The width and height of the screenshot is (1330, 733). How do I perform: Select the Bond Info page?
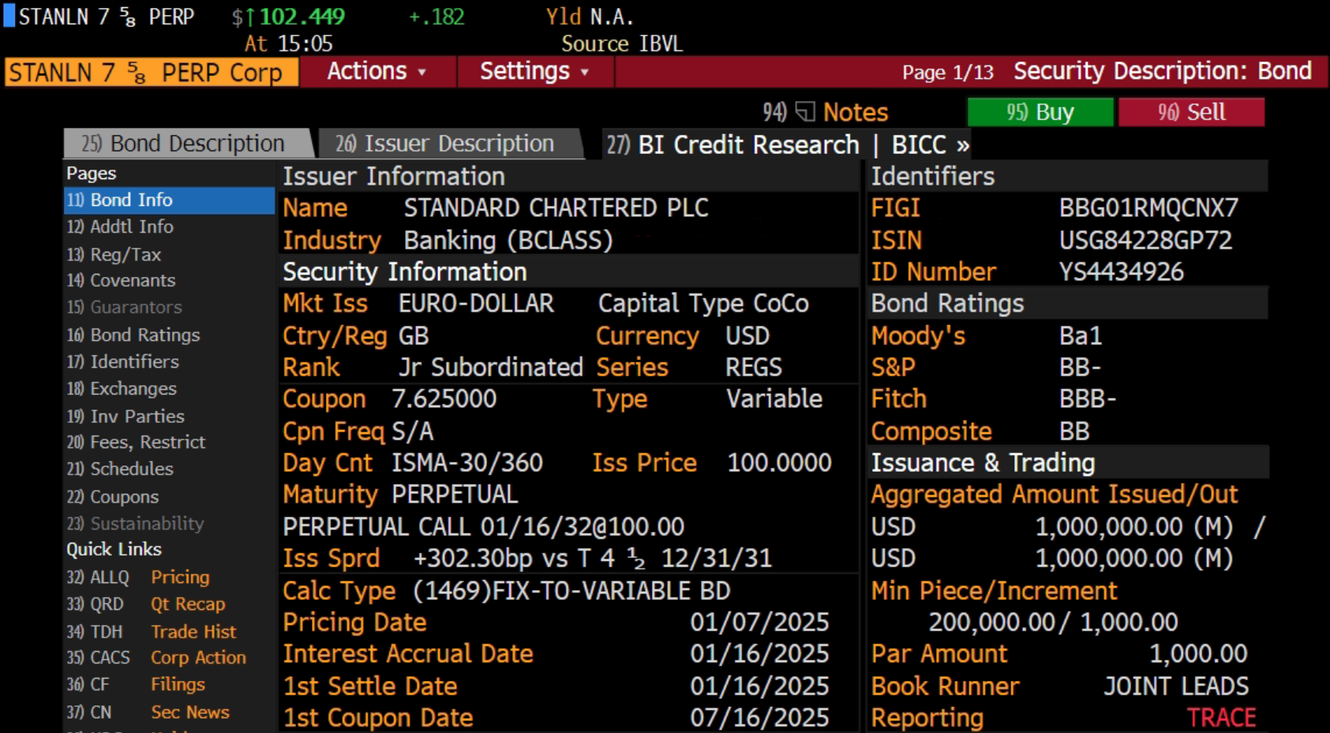point(169,200)
